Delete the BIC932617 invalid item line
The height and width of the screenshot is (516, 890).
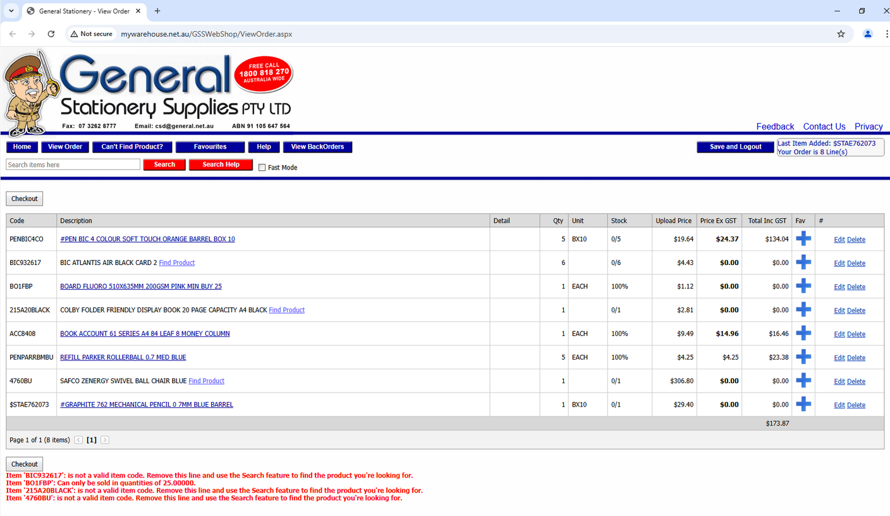point(856,263)
